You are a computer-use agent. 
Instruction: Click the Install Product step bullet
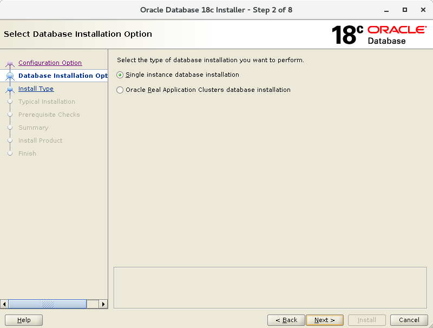pos(10,140)
